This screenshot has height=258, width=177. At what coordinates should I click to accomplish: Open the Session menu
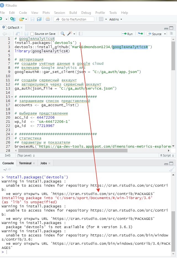tap(59, 13)
